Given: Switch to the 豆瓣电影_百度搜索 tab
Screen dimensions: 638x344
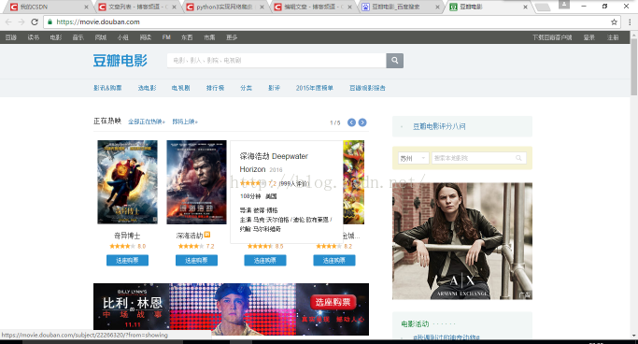Looking at the screenshot, I should pos(401,7).
